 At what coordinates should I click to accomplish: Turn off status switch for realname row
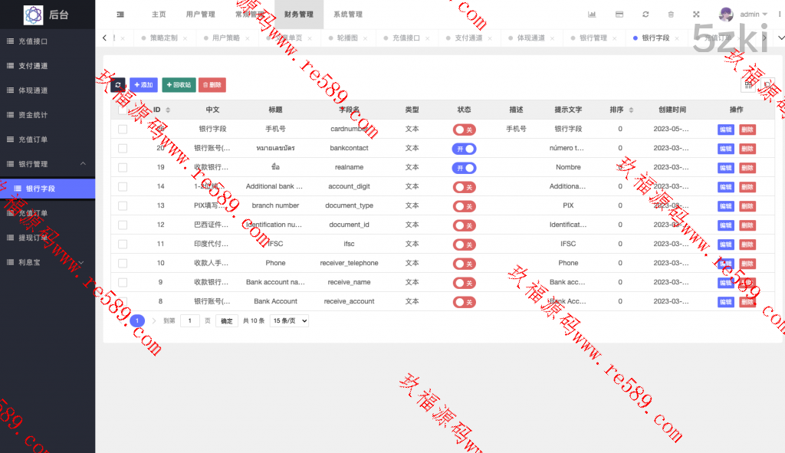(464, 168)
